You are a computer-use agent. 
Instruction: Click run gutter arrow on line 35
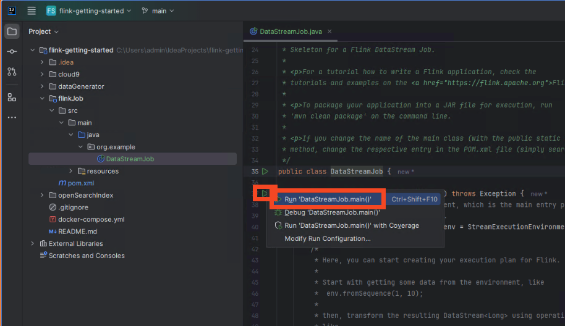coord(265,171)
